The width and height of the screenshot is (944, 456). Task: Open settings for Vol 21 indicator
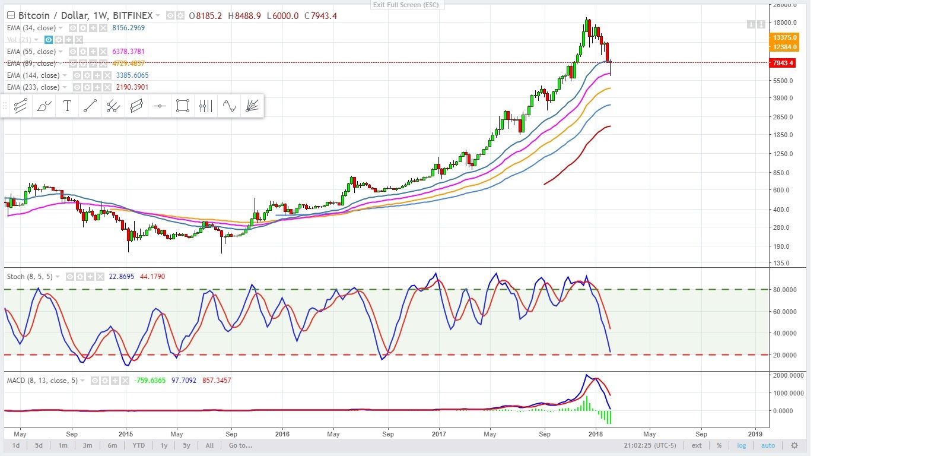pyautogui.click(x=59, y=40)
